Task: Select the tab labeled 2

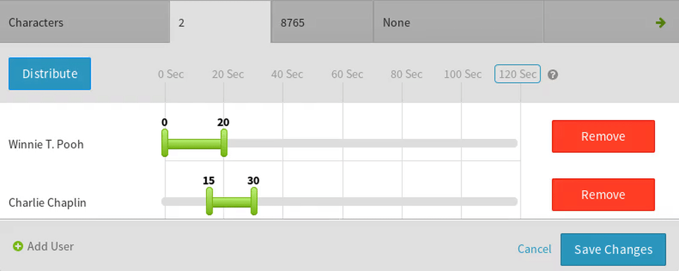Action: click(x=220, y=22)
